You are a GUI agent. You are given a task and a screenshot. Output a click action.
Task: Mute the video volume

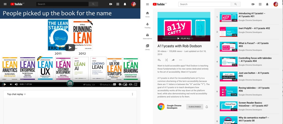coord(16,84)
